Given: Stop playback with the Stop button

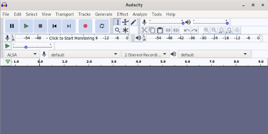Looking at the screenshot, I should point(40,26).
